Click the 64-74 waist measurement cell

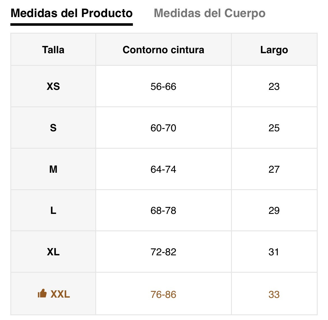coord(163,169)
